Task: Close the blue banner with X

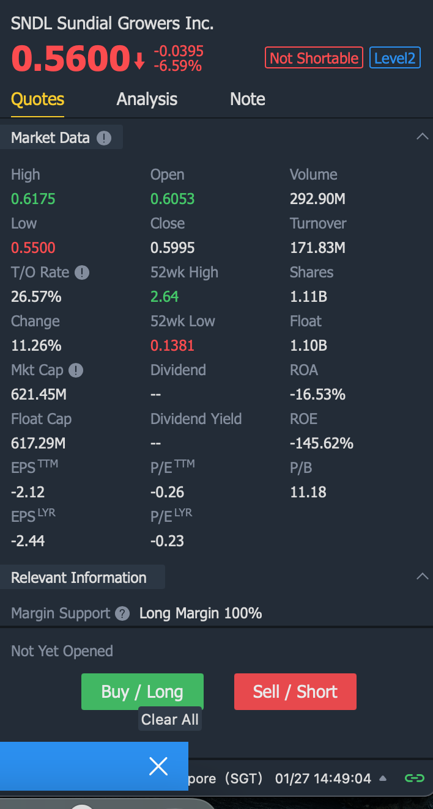Action: [158, 766]
